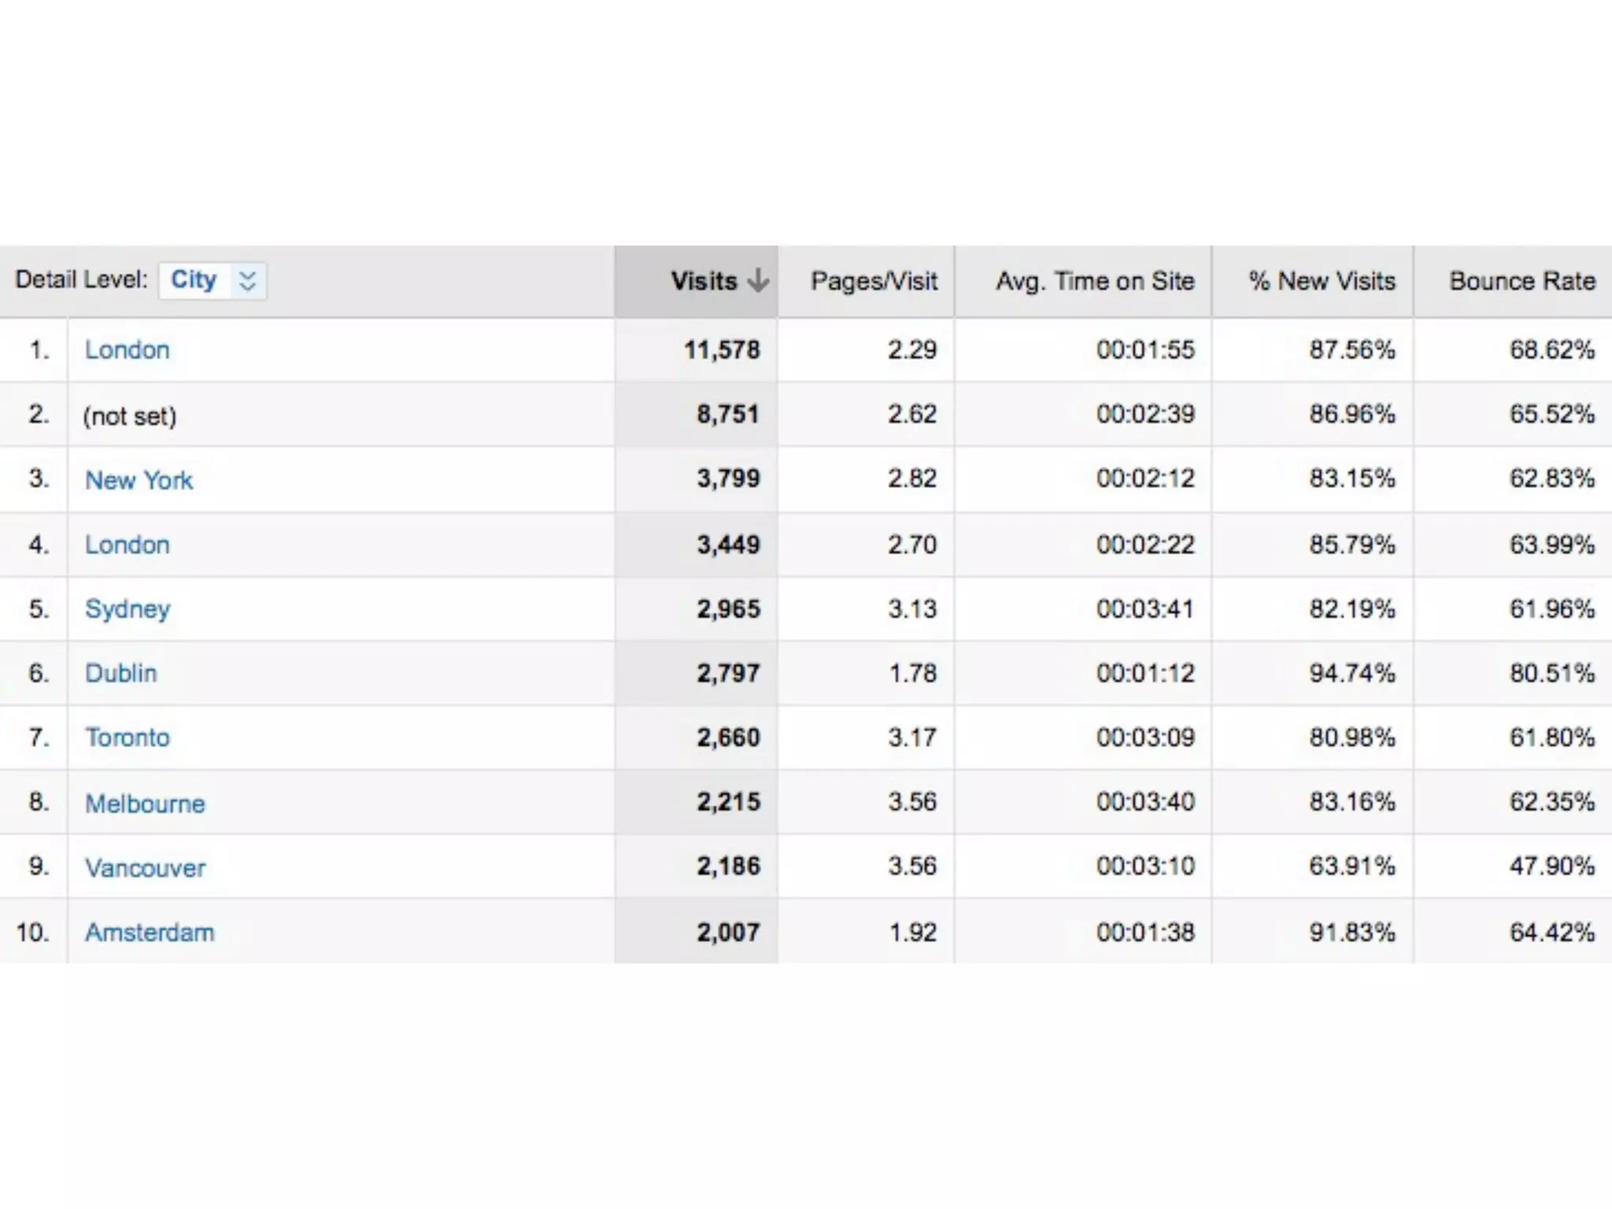Open the Vancouver city link
This screenshot has height=1209, width=1612.
[x=145, y=867]
